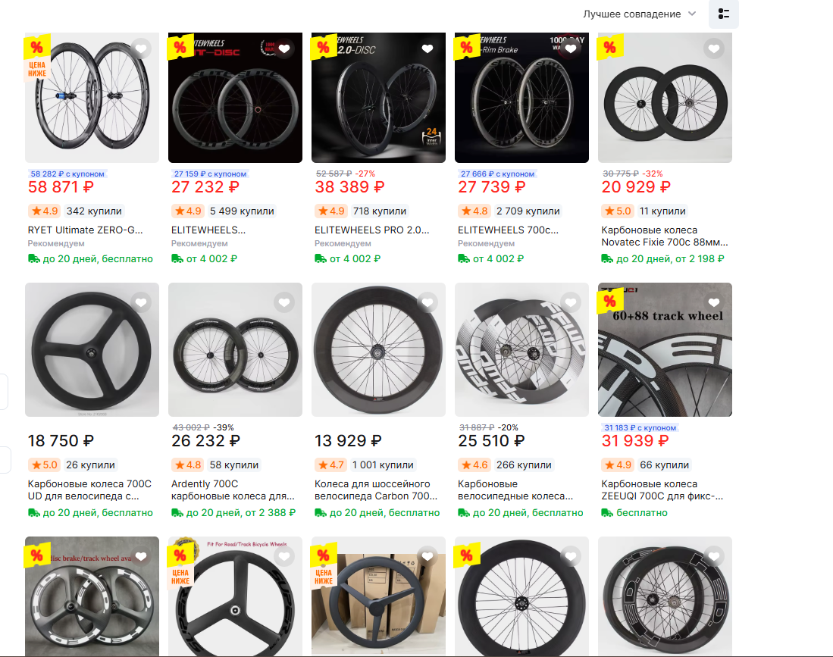This screenshot has height=657, width=833.
Task: Click '1 001 купили' purchases badge
Action: pyautogui.click(x=383, y=465)
